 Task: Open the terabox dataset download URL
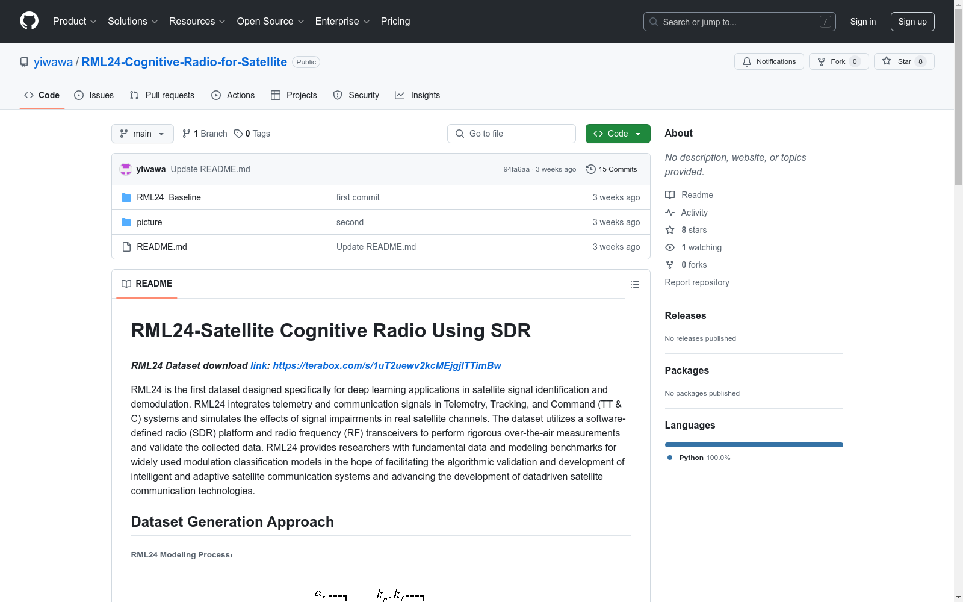[x=387, y=365]
